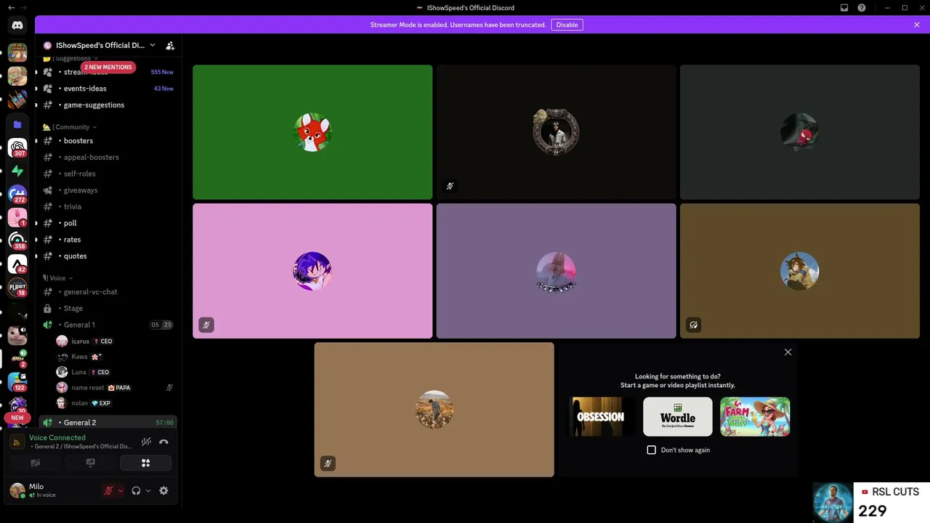Select user icarus in General 1
The width and height of the screenshot is (930, 523).
click(116, 341)
